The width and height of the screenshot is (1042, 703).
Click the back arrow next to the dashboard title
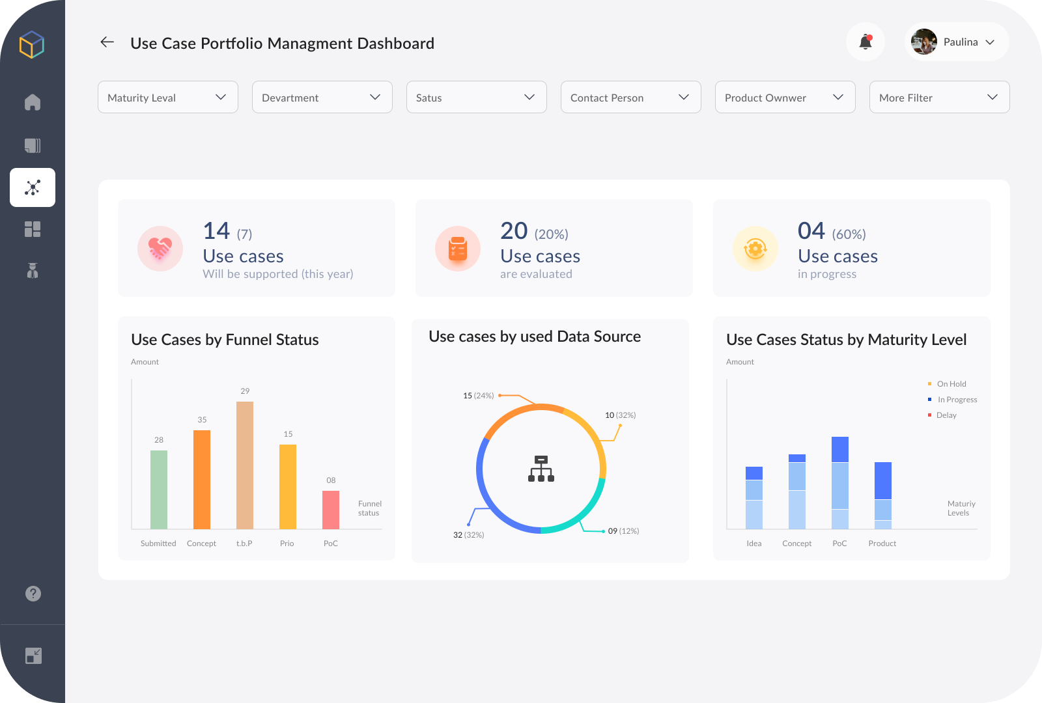[x=107, y=42]
